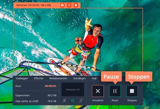Click the move capture area crosshair handle
Viewport: 160px width, 109px height.
coord(78,41)
